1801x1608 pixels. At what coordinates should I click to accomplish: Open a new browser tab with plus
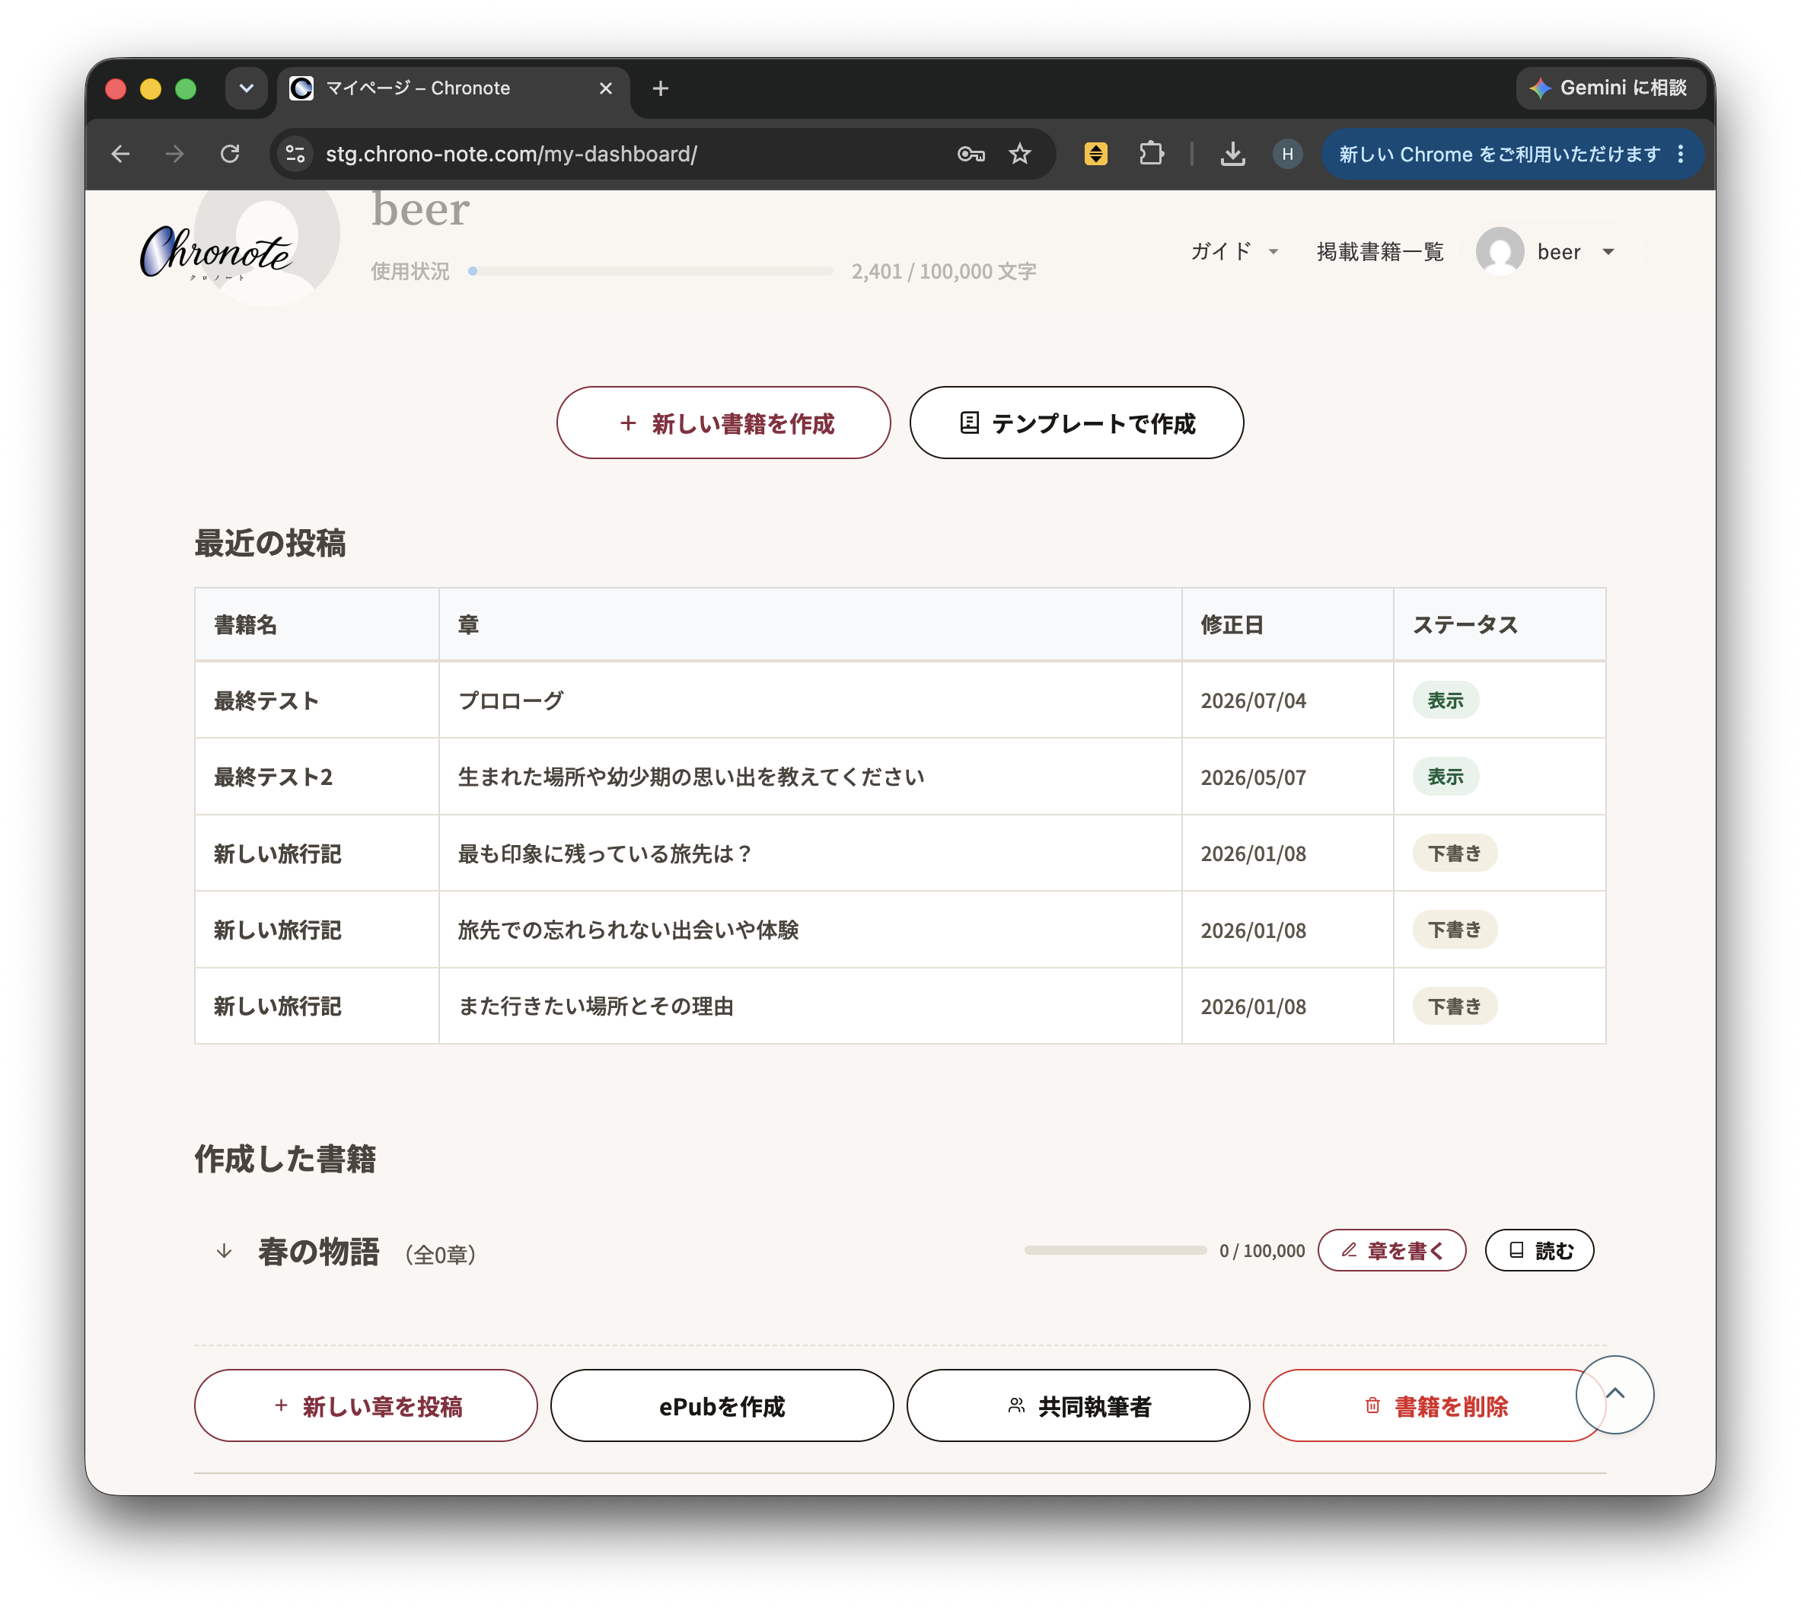(x=660, y=88)
